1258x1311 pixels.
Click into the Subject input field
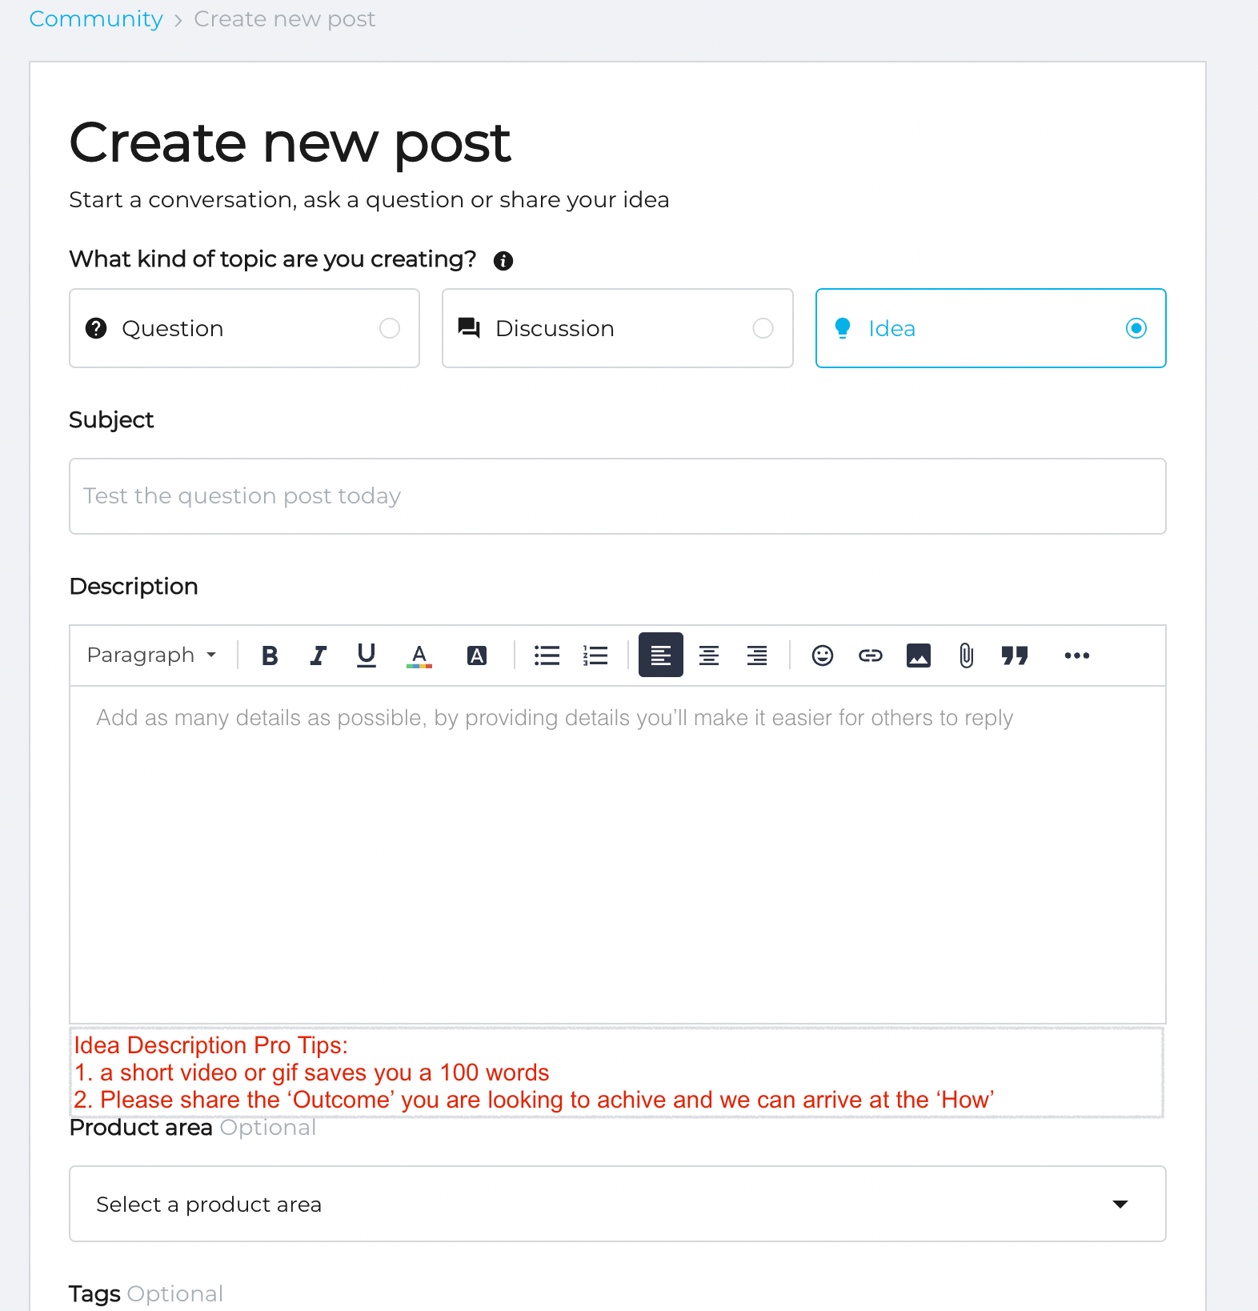point(618,496)
